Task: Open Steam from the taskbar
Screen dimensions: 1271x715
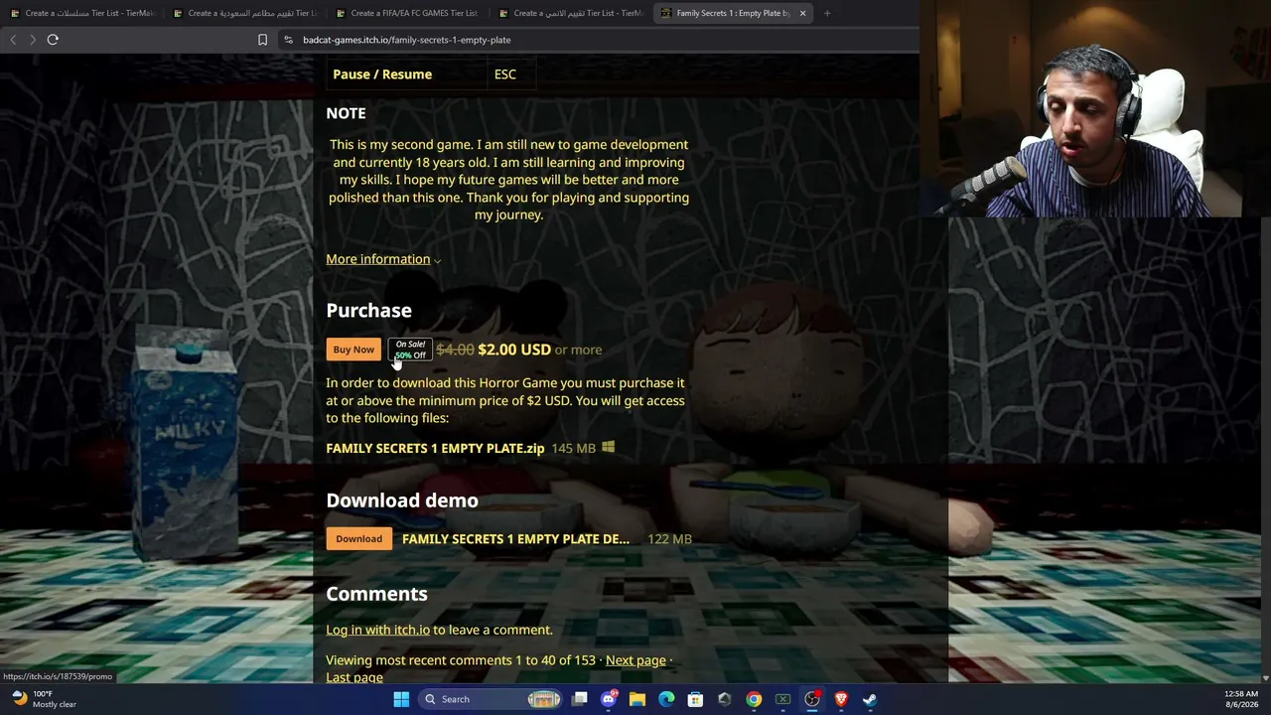Action: (870, 699)
